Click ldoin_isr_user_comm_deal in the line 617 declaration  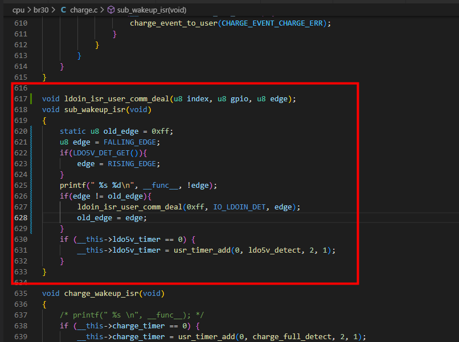pyautogui.click(x=117, y=99)
